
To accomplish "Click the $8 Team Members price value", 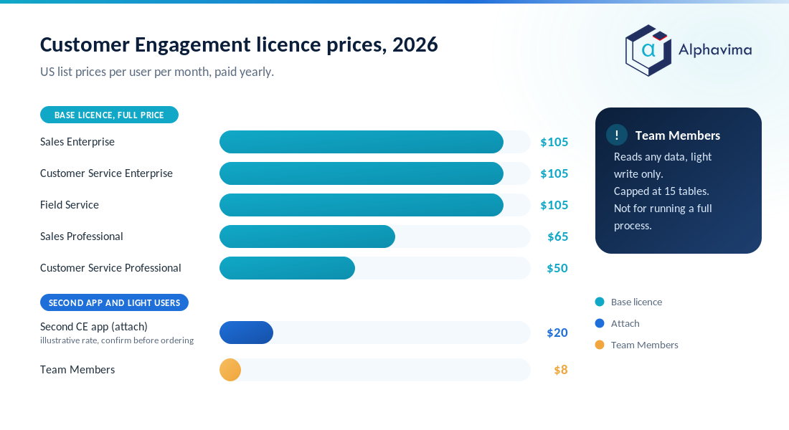I will (561, 370).
